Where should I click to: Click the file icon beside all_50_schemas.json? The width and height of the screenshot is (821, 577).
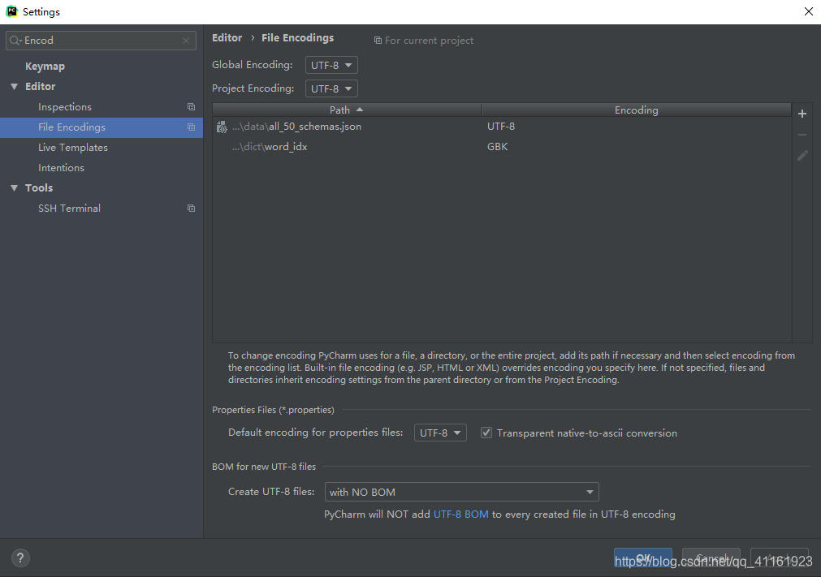(222, 127)
